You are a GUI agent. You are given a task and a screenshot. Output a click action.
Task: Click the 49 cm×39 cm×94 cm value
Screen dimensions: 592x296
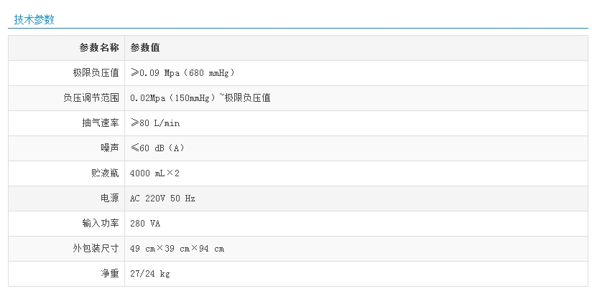(177, 249)
